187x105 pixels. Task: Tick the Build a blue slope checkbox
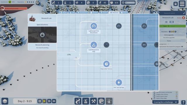[x=176, y=98]
